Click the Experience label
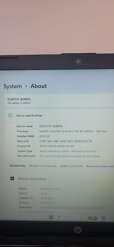Image resolution: width=114 pixels, height=247 pixels. coord(25,207)
